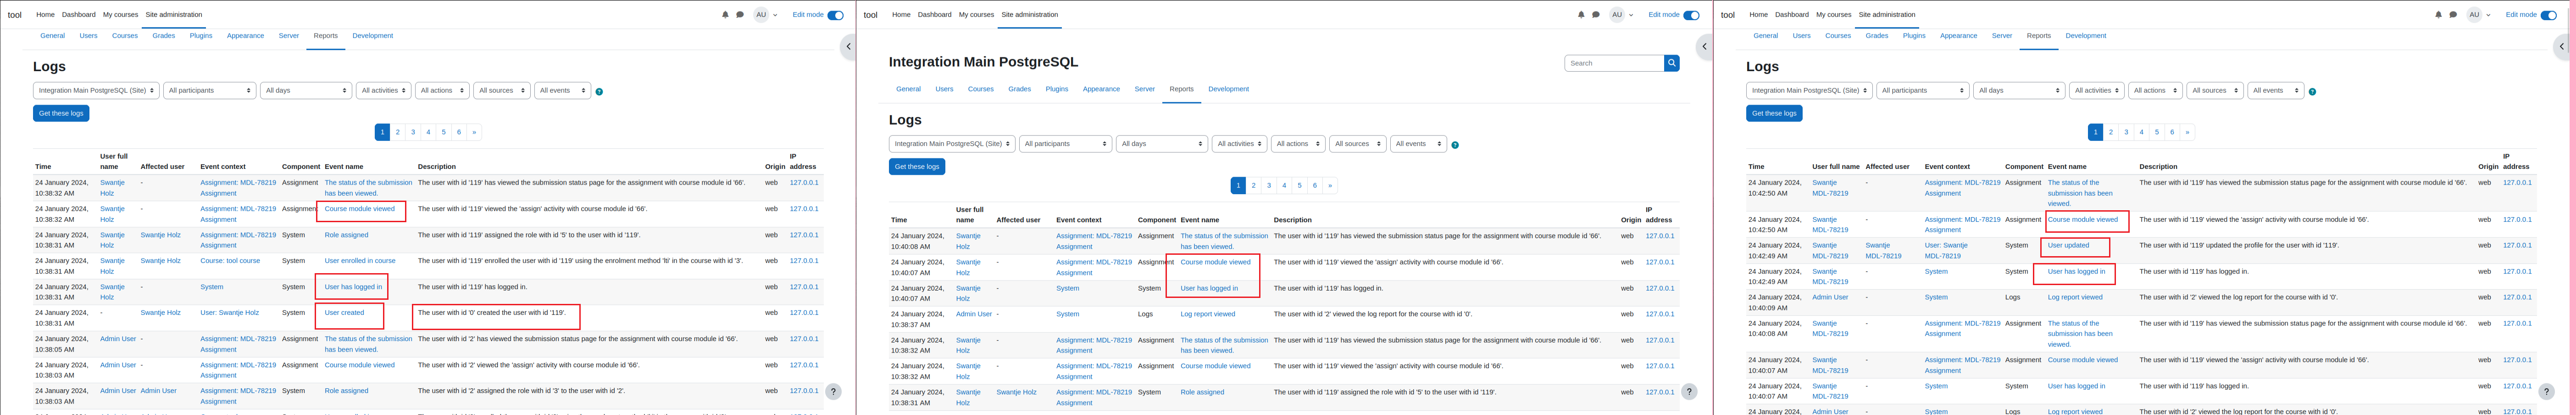Open User updated event link
Viewport: 2576px width, 415px height.
coord(2068,245)
